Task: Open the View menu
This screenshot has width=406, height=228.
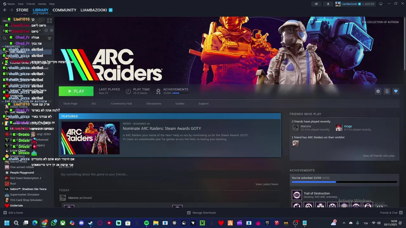Action: click(21, 4)
